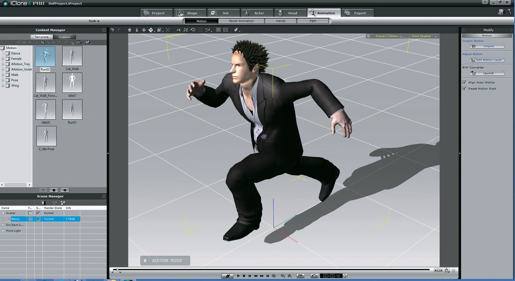
Task: Open the Pixel Shading viewport label
Action: 421,36
